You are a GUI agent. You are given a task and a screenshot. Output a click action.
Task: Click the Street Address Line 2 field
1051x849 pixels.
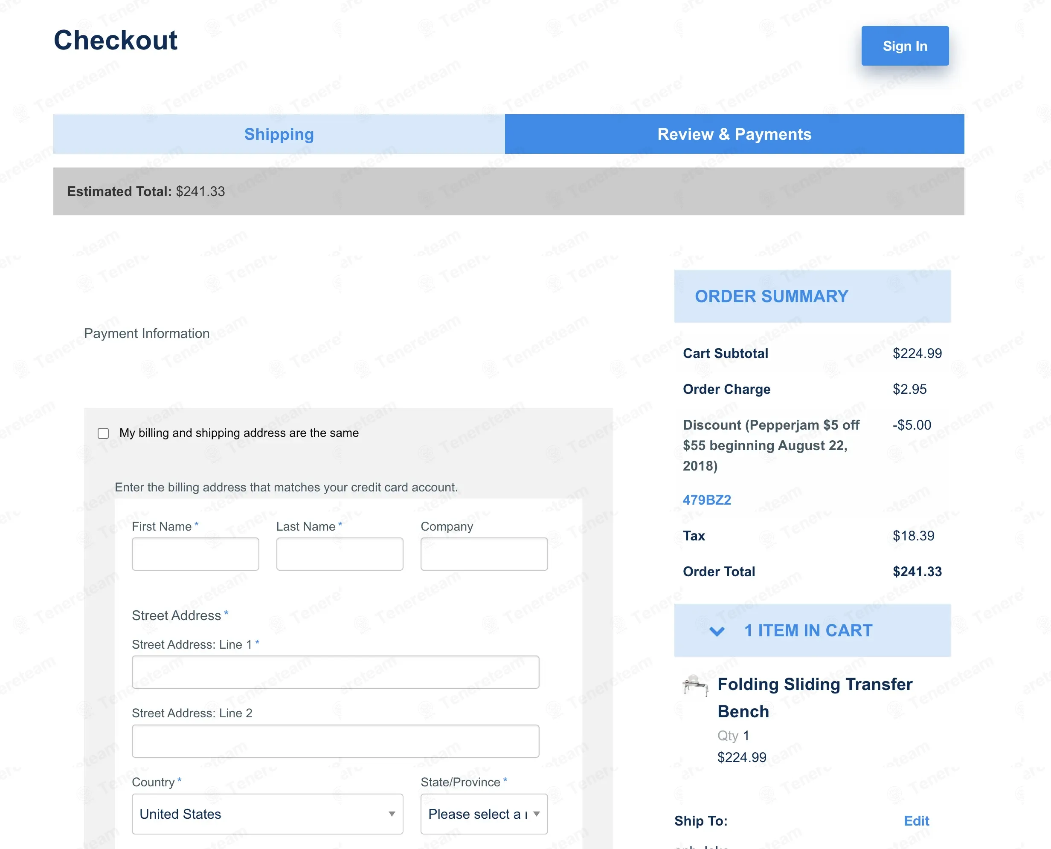point(335,741)
